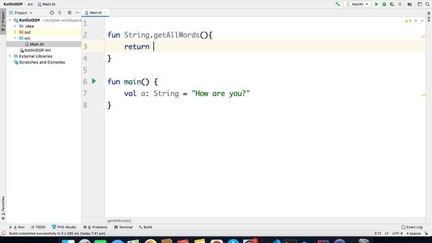432x243 pixels.
Task: Open Project panel gear settings
Action: [70, 13]
